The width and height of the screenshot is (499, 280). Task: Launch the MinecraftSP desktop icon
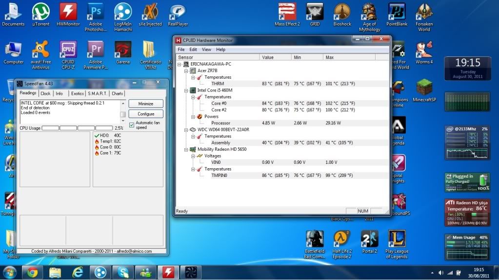pos(424,90)
